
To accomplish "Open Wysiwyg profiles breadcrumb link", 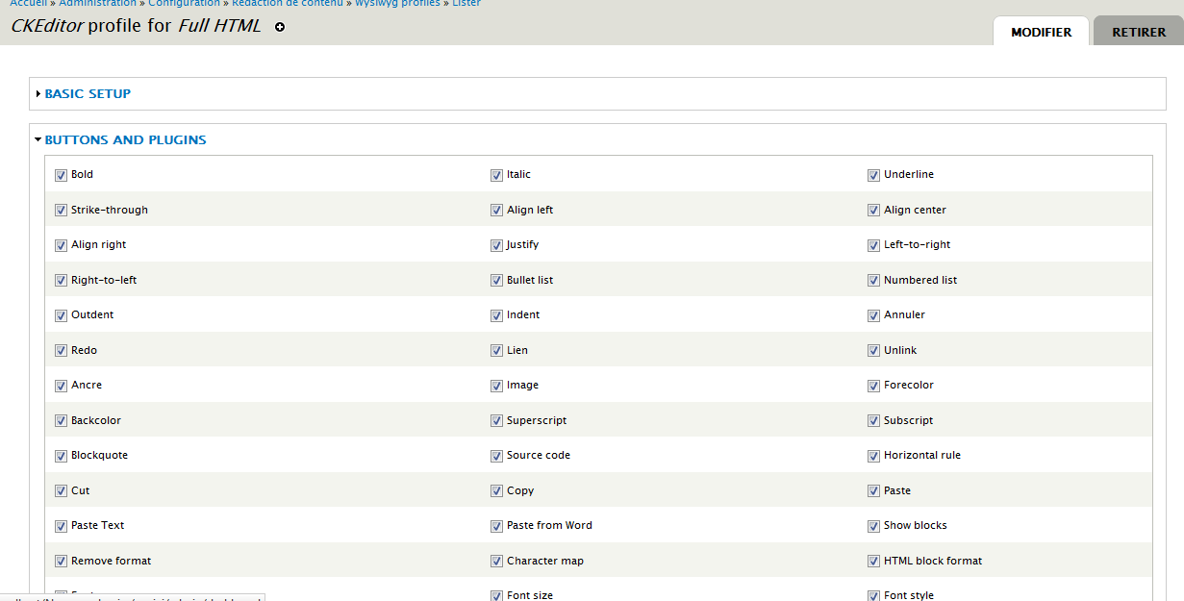I will pyautogui.click(x=397, y=3).
